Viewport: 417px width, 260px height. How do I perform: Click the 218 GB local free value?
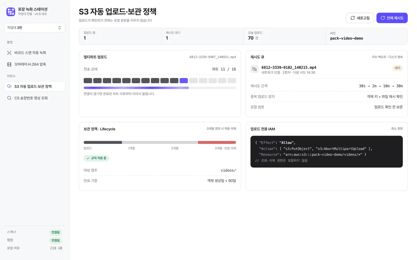[x=56, y=248]
